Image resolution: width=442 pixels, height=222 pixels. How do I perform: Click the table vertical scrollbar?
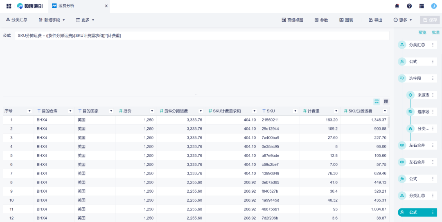click(389, 122)
